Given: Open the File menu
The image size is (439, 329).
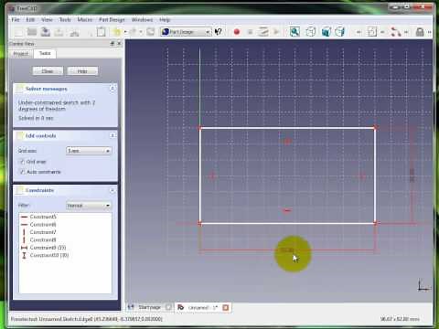Looking at the screenshot, I should [16, 20].
